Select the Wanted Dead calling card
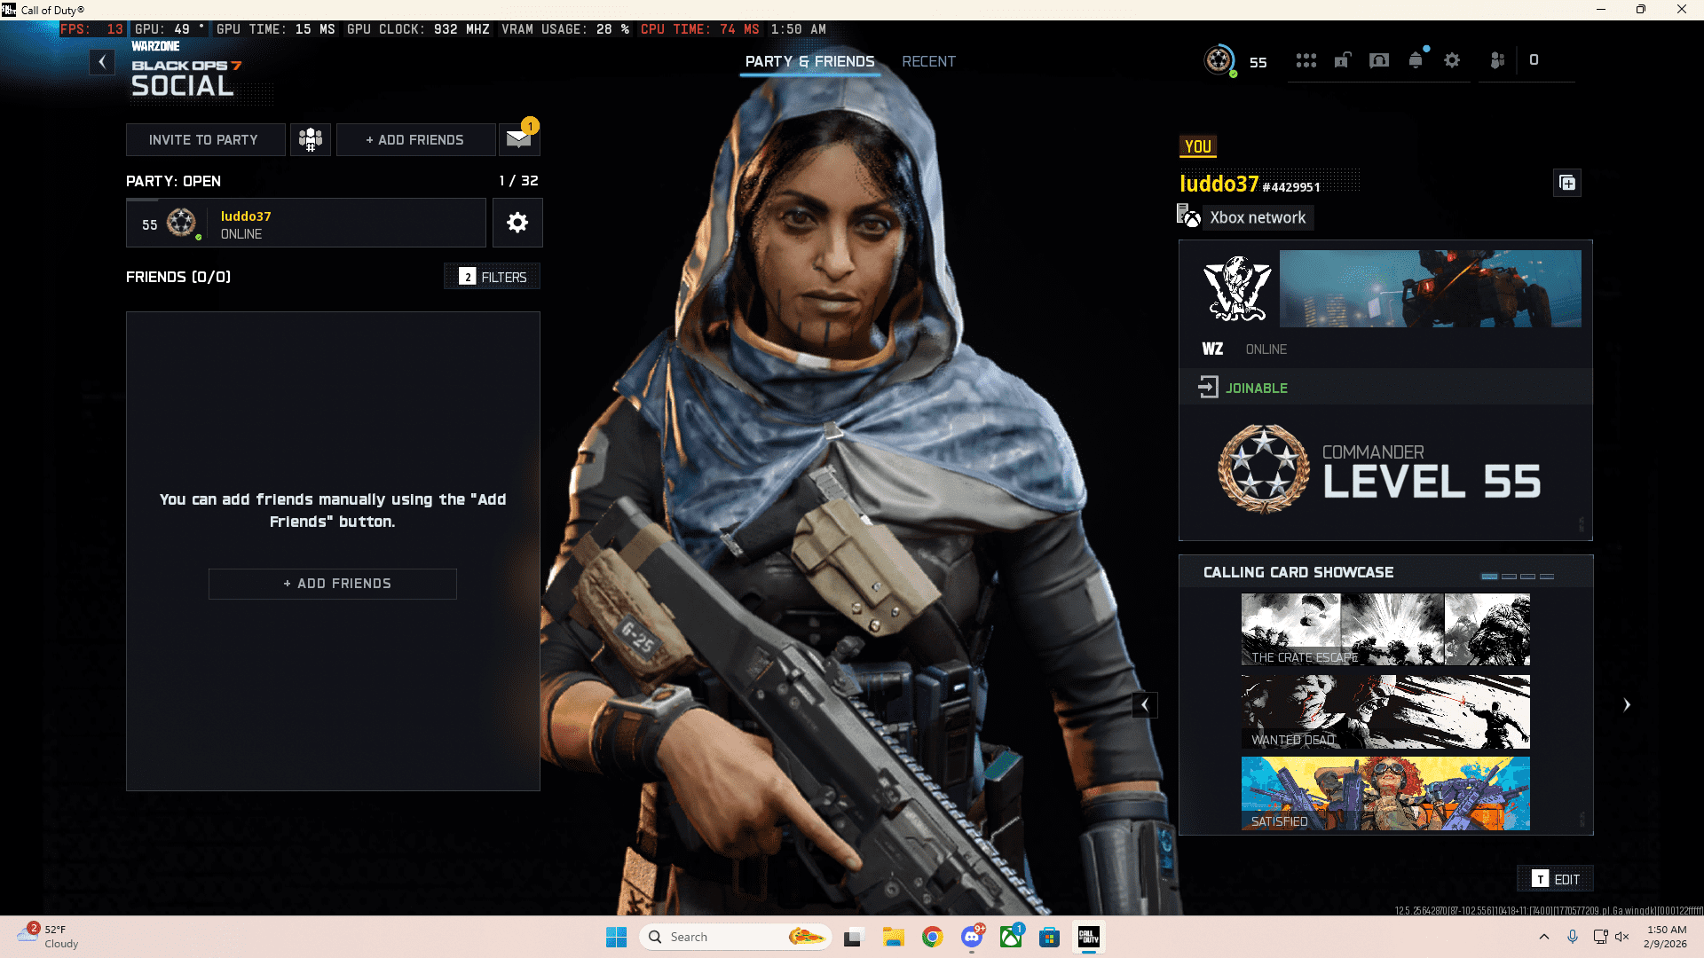The height and width of the screenshot is (958, 1704). coord(1385,711)
